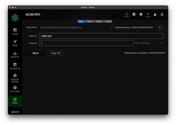Viewport: 176px width, 125px height.
Task: Switch to the Tokens tab
Action: [90, 21]
